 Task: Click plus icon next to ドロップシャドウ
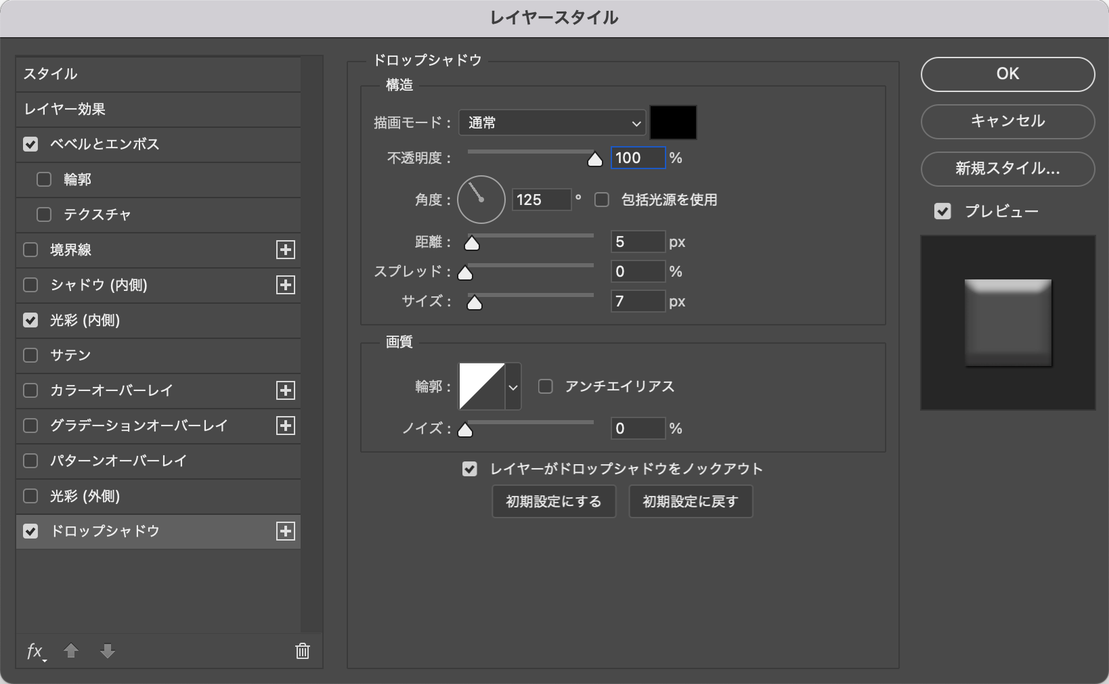pos(286,531)
